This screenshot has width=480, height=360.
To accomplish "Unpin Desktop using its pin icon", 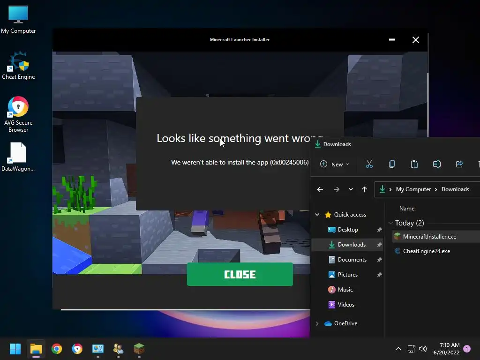I will click(379, 230).
